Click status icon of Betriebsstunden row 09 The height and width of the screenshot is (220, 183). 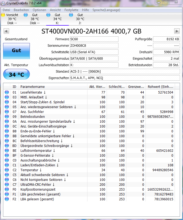(7, 116)
